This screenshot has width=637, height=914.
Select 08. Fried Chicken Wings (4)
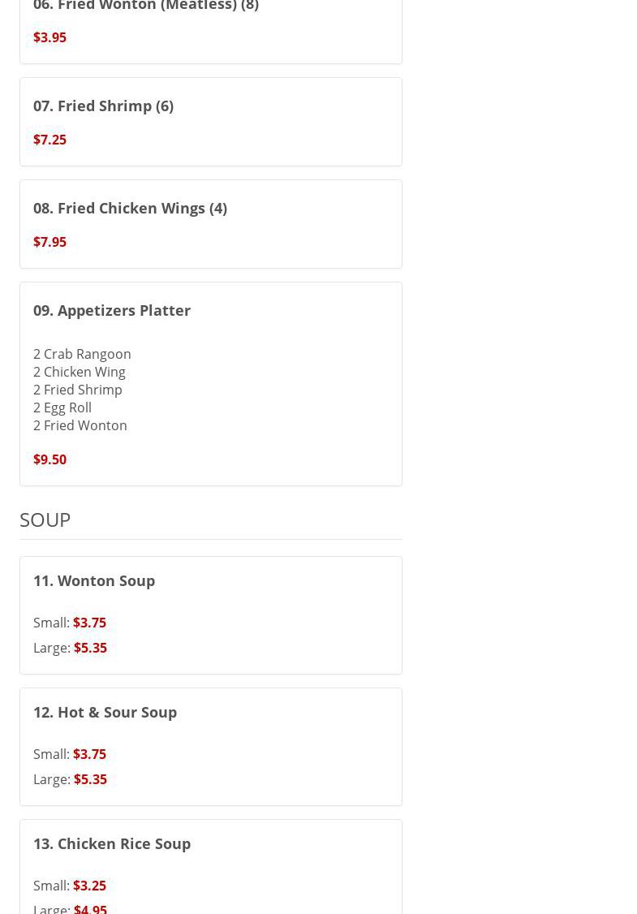coord(130,208)
